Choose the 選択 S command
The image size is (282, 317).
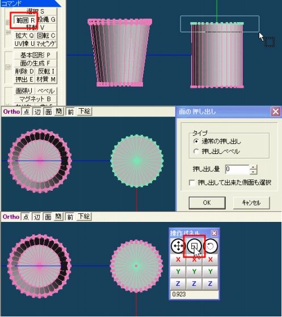tap(35, 11)
